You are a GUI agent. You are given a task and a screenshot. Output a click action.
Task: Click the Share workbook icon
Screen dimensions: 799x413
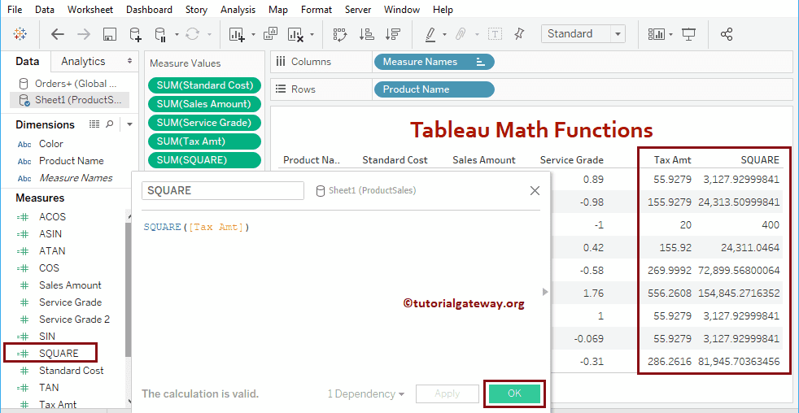point(727,34)
